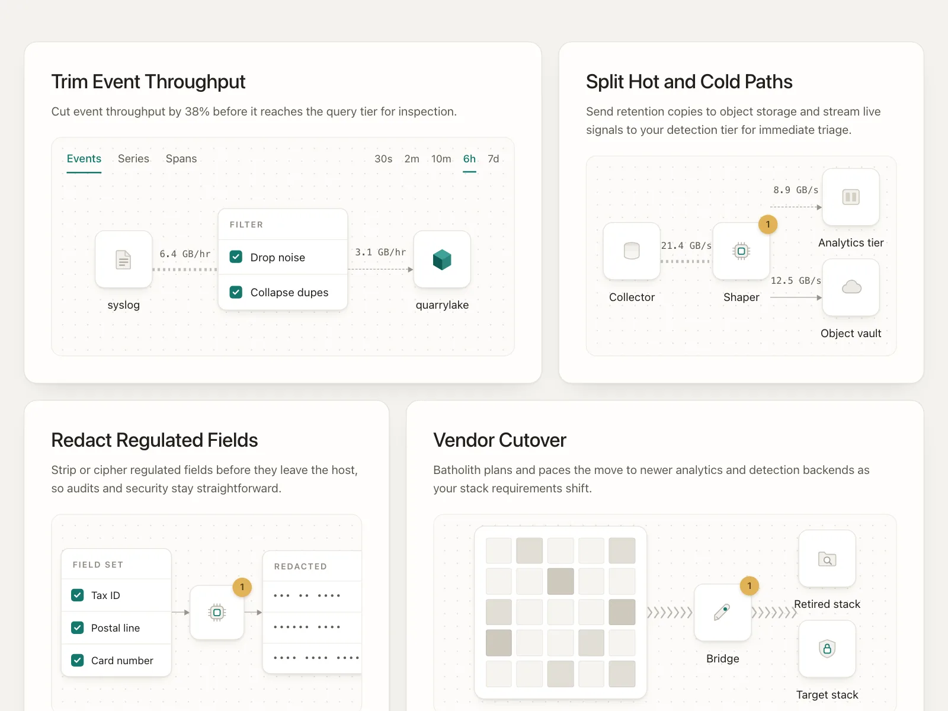This screenshot has width=948, height=711.
Task: Click the darkest cell in heatmap grid's first column
Action: tap(499, 643)
